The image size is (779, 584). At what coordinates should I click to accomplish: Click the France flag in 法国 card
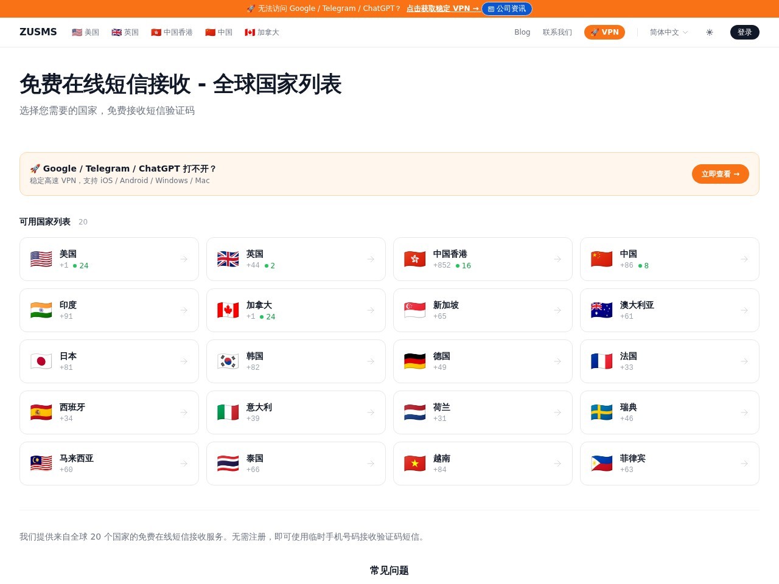(602, 361)
